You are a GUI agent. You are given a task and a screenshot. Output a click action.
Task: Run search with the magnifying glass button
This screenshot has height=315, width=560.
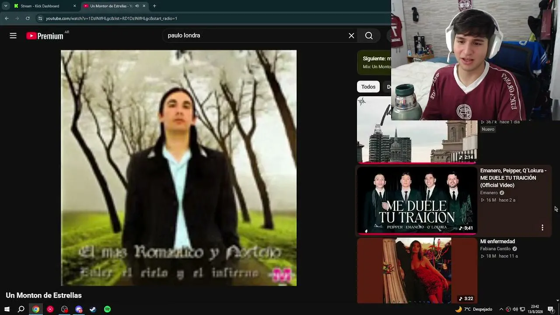(x=369, y=36)
